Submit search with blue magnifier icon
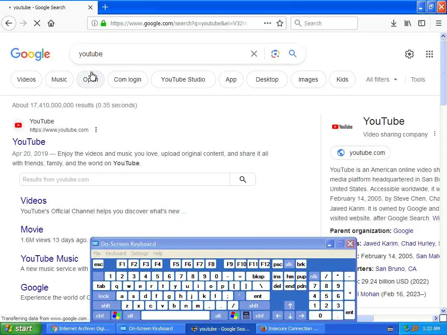447x335 pixels. coord(292,54)
